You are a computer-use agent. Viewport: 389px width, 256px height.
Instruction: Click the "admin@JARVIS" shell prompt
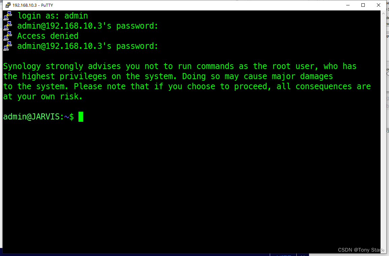[x=31, y=116]
